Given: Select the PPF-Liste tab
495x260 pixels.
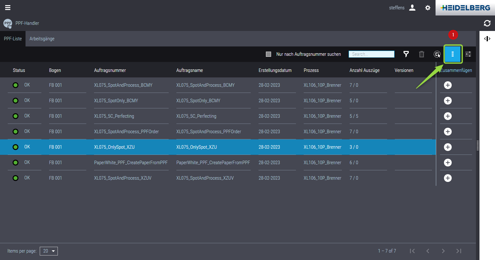Looking at the screenshot, I should [x=13, y=39].
